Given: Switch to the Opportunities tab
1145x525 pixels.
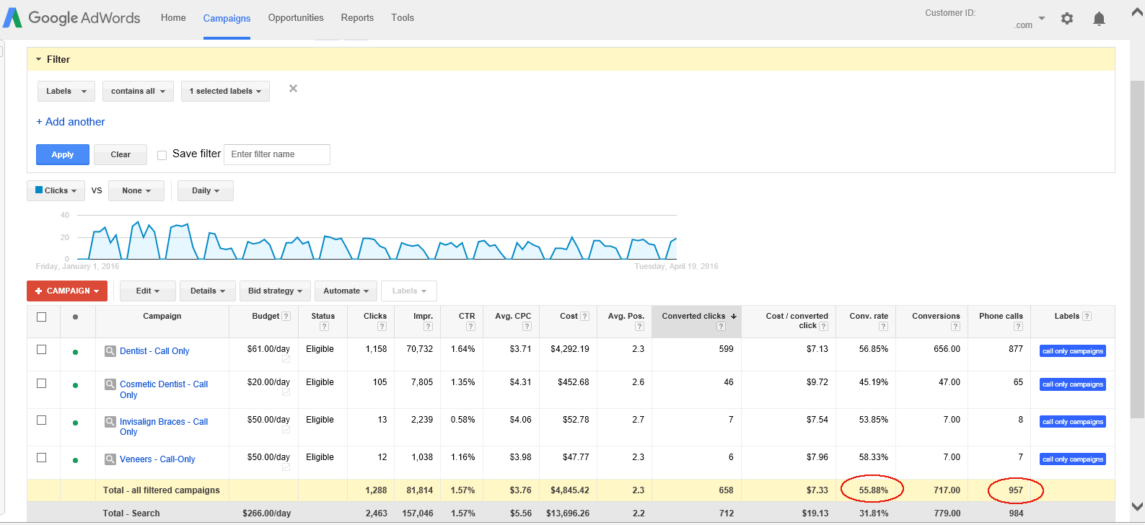Looking at the screenshot, I should pos(296,18).
